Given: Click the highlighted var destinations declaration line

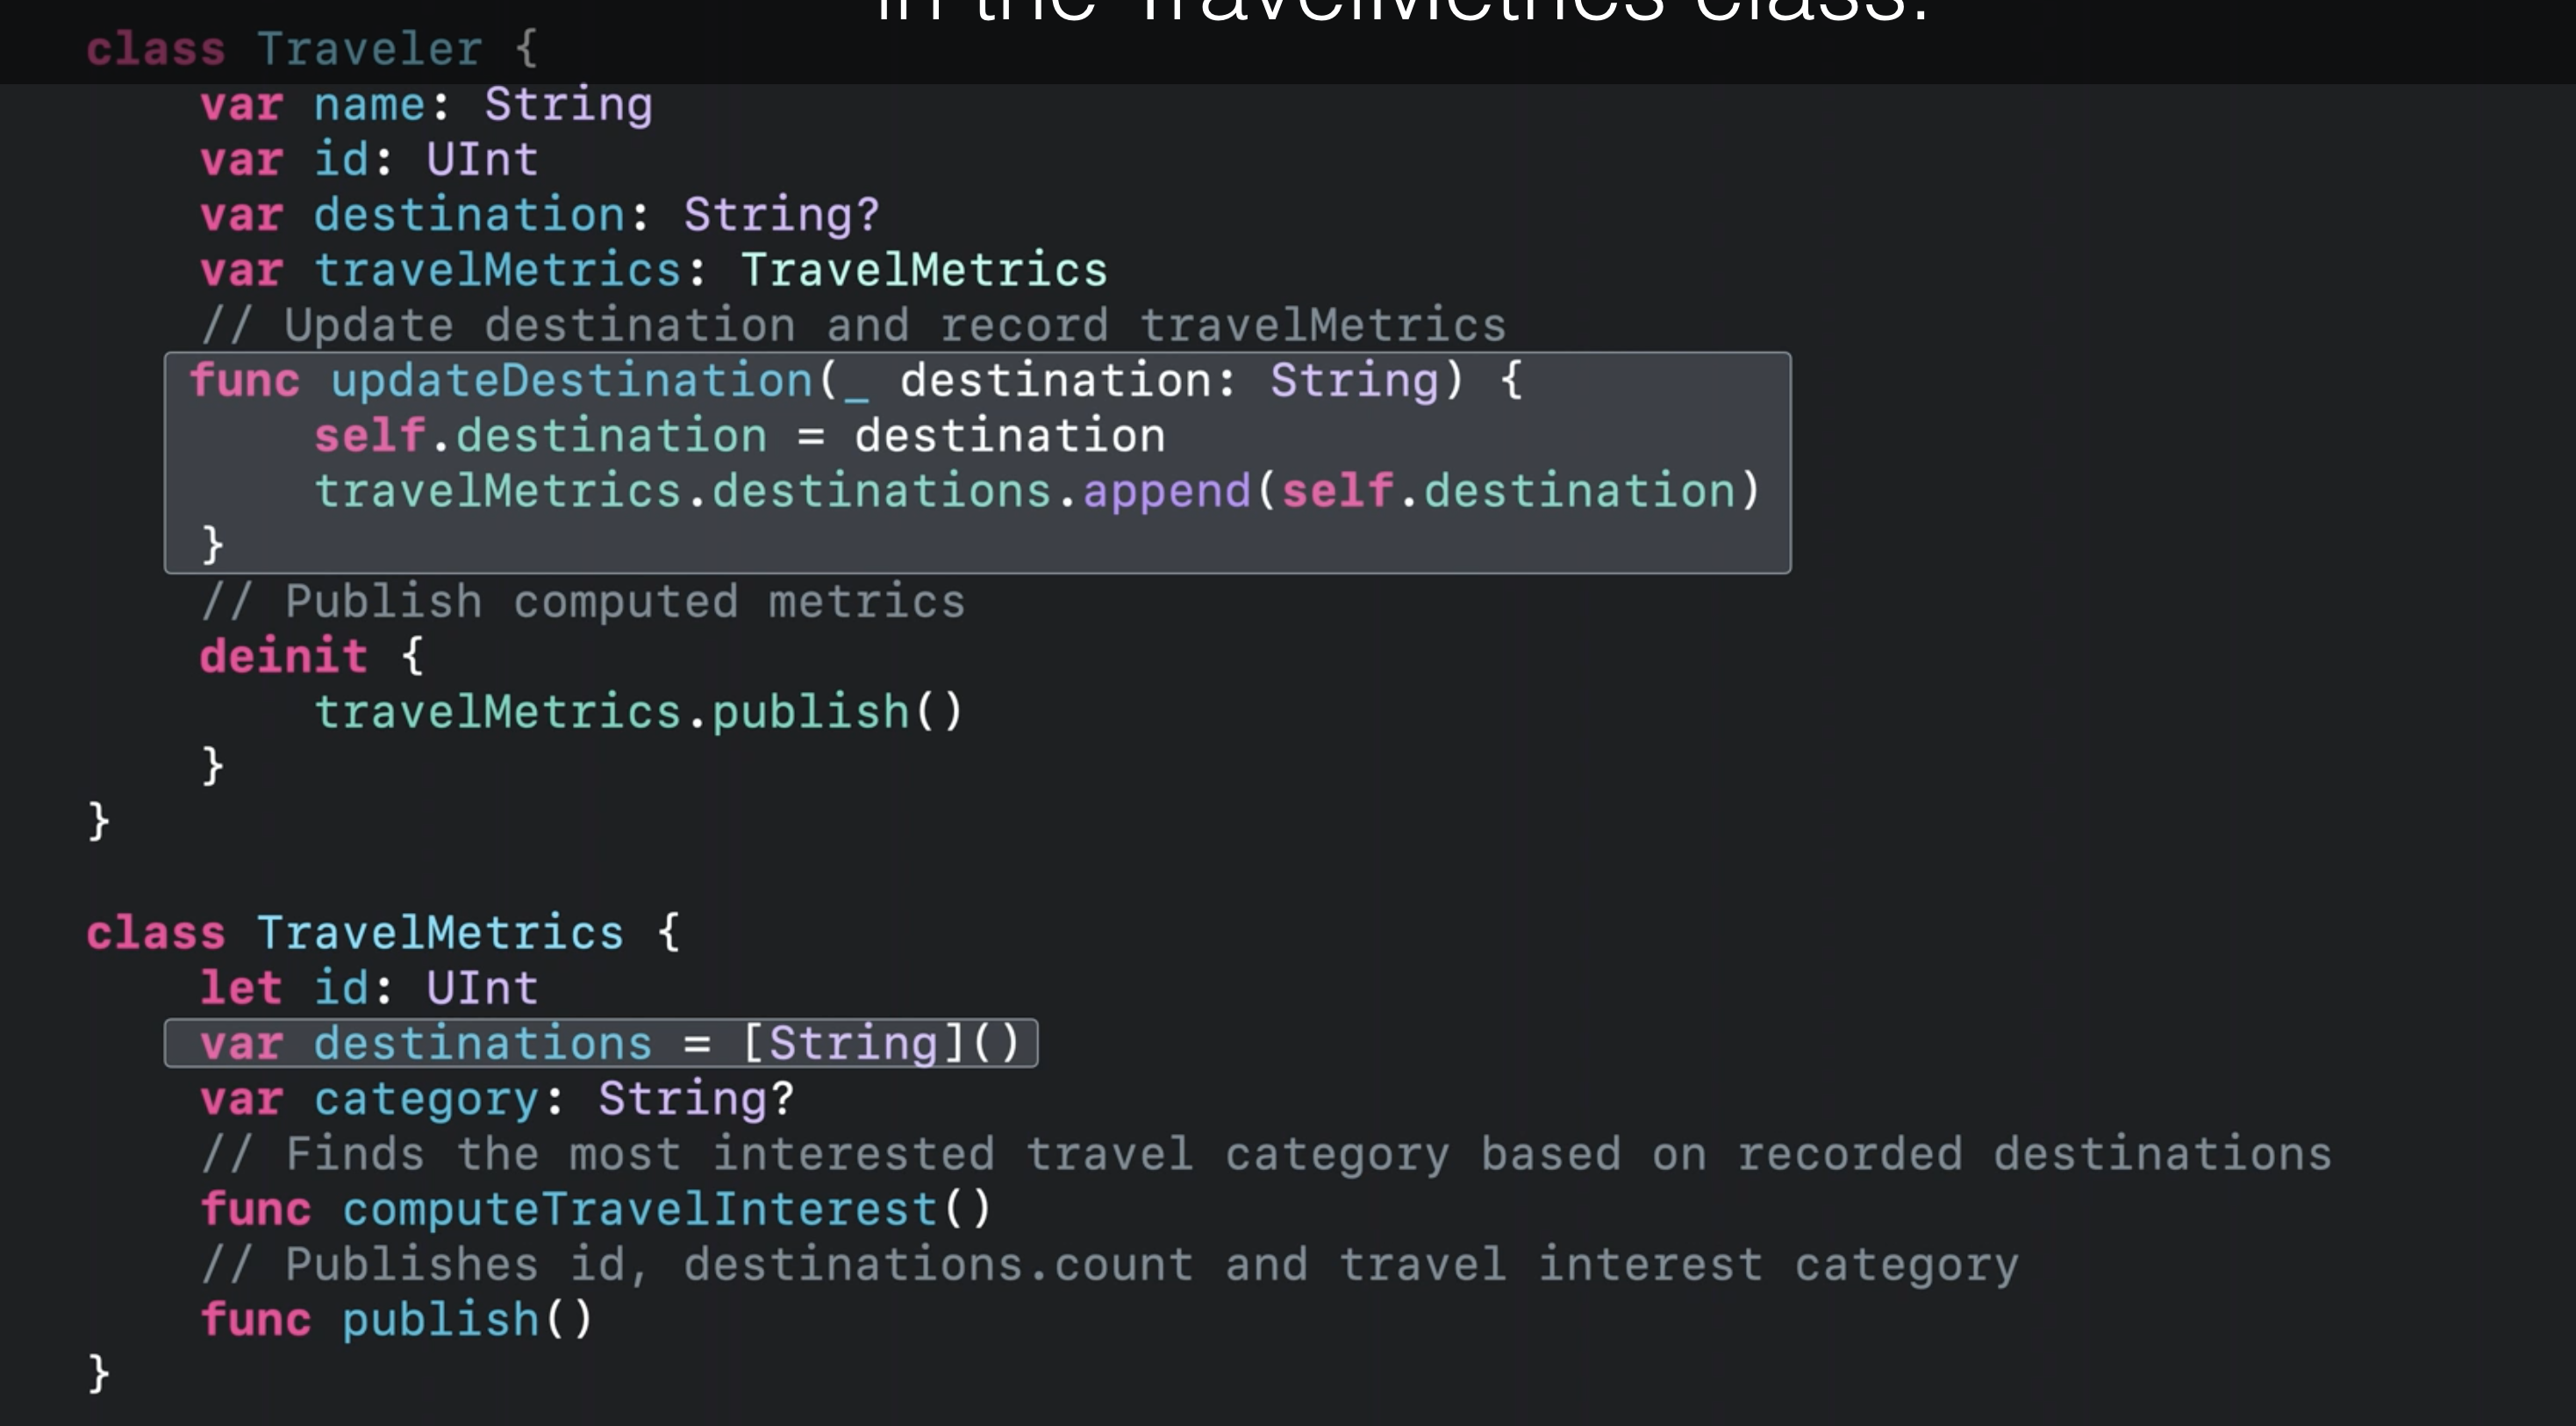Looking at the screenshot, I should click(600, 1045).
